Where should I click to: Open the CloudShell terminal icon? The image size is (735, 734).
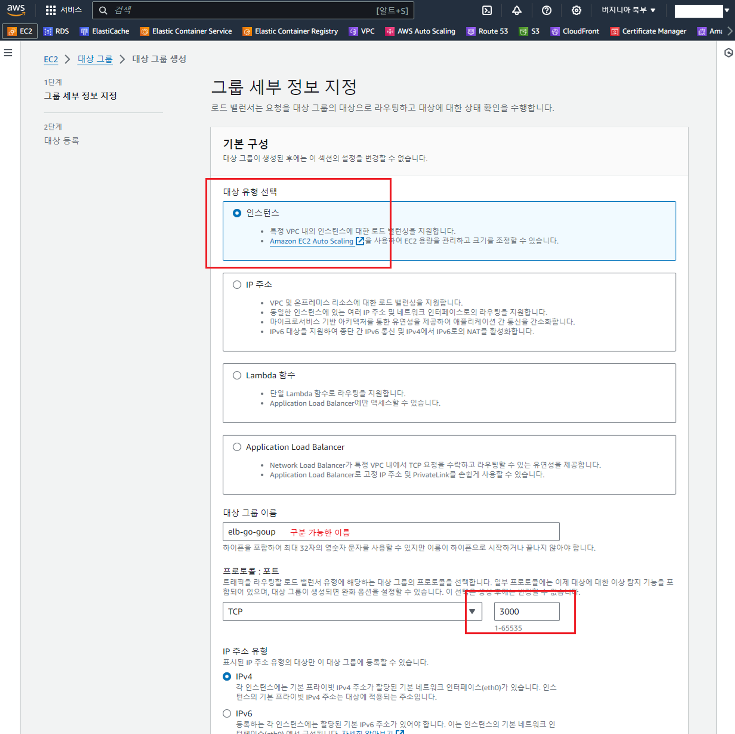[487, 10]
